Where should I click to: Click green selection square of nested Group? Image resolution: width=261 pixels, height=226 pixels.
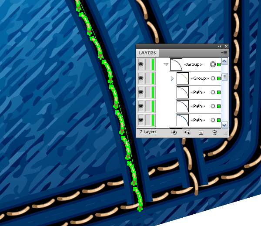(219, 78)
